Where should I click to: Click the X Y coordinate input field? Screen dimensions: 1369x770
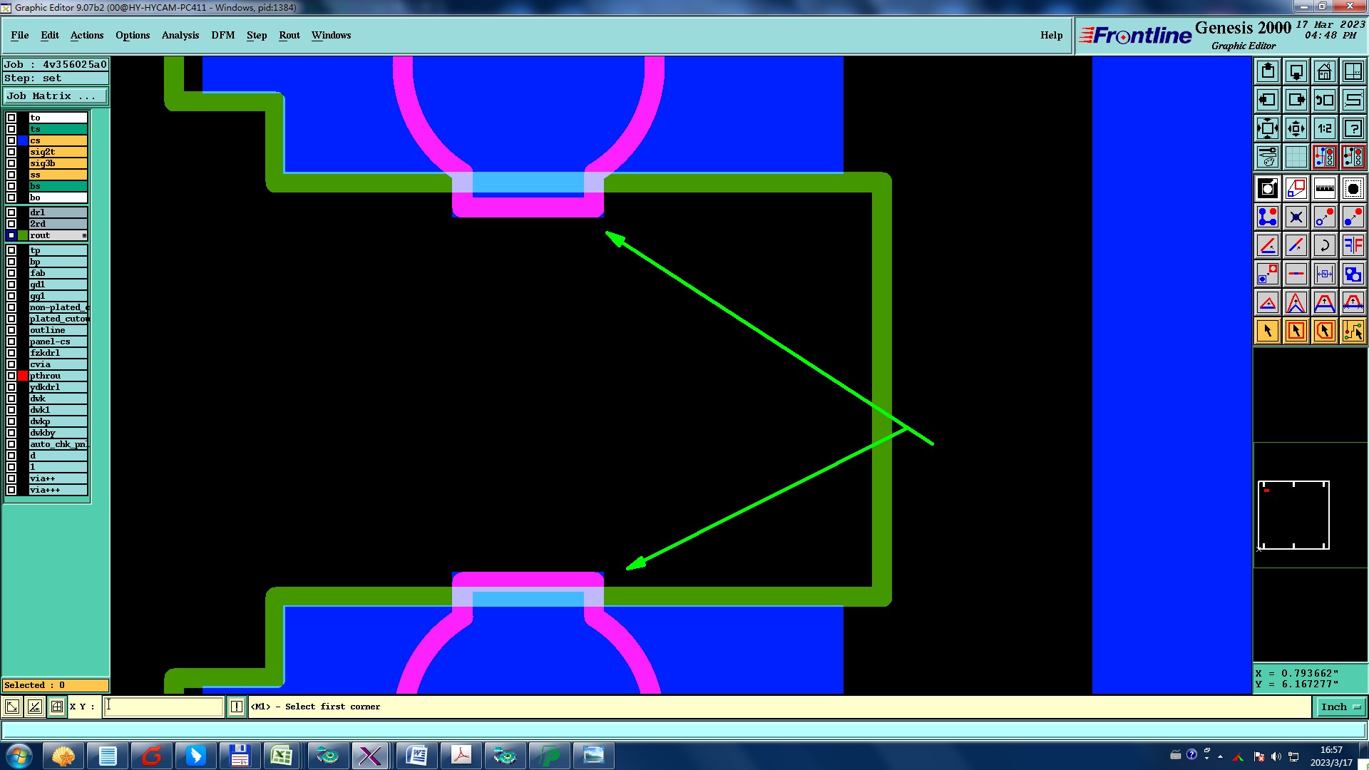[x=164, y=707]
